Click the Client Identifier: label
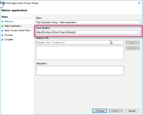The height and width of the screenshot is (115, 143). click(43, 28)
